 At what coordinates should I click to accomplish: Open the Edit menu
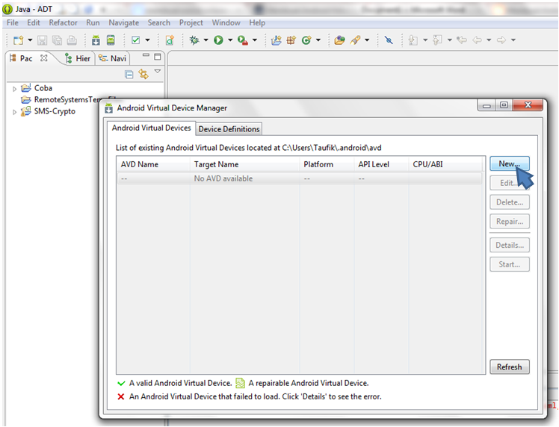coord(34,23)
